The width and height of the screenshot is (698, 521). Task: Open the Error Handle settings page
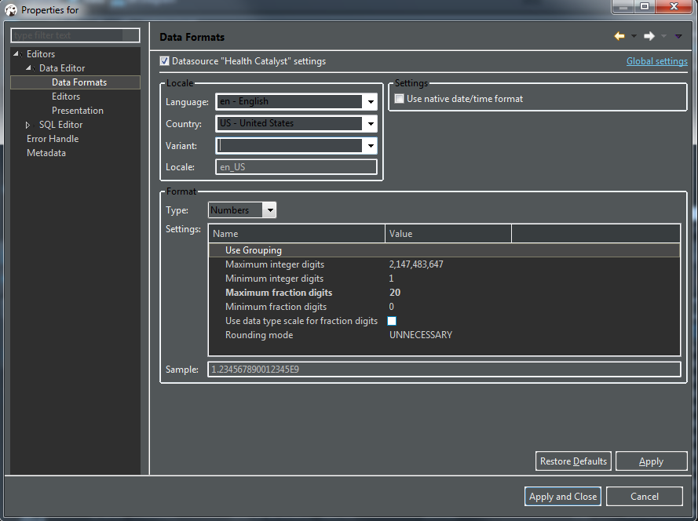tap(53, 138)
